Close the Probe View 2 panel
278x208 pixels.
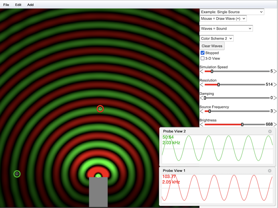tap(270, 131)
